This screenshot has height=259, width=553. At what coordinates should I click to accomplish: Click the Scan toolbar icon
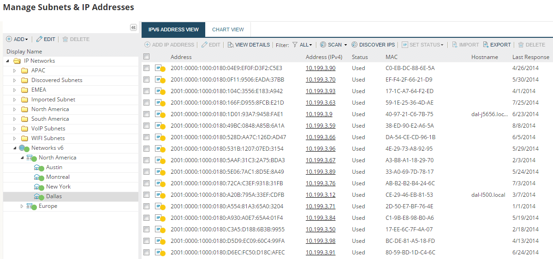pos(323,45)
